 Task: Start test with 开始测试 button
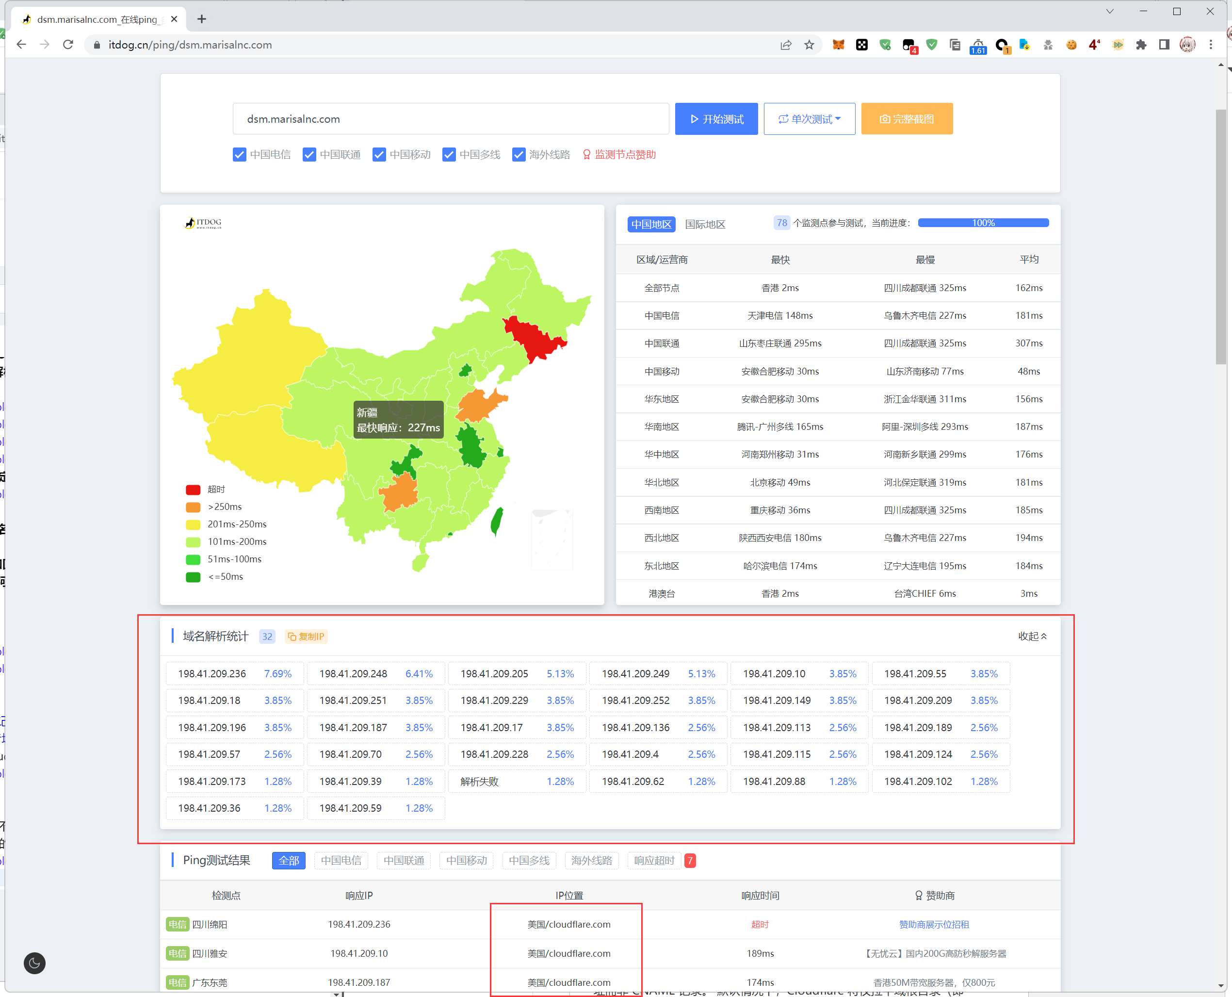[x=716, y=119]
